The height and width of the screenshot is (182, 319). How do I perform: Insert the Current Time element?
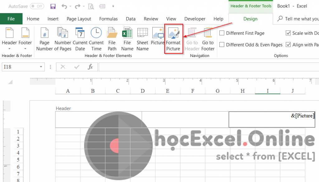click(96, 37)
